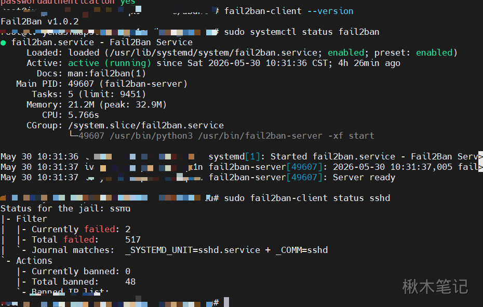Viewport: 483px width, 307px height.
Task: Click the command 'fail2ban-client --version'
Action: coord(289,11)
